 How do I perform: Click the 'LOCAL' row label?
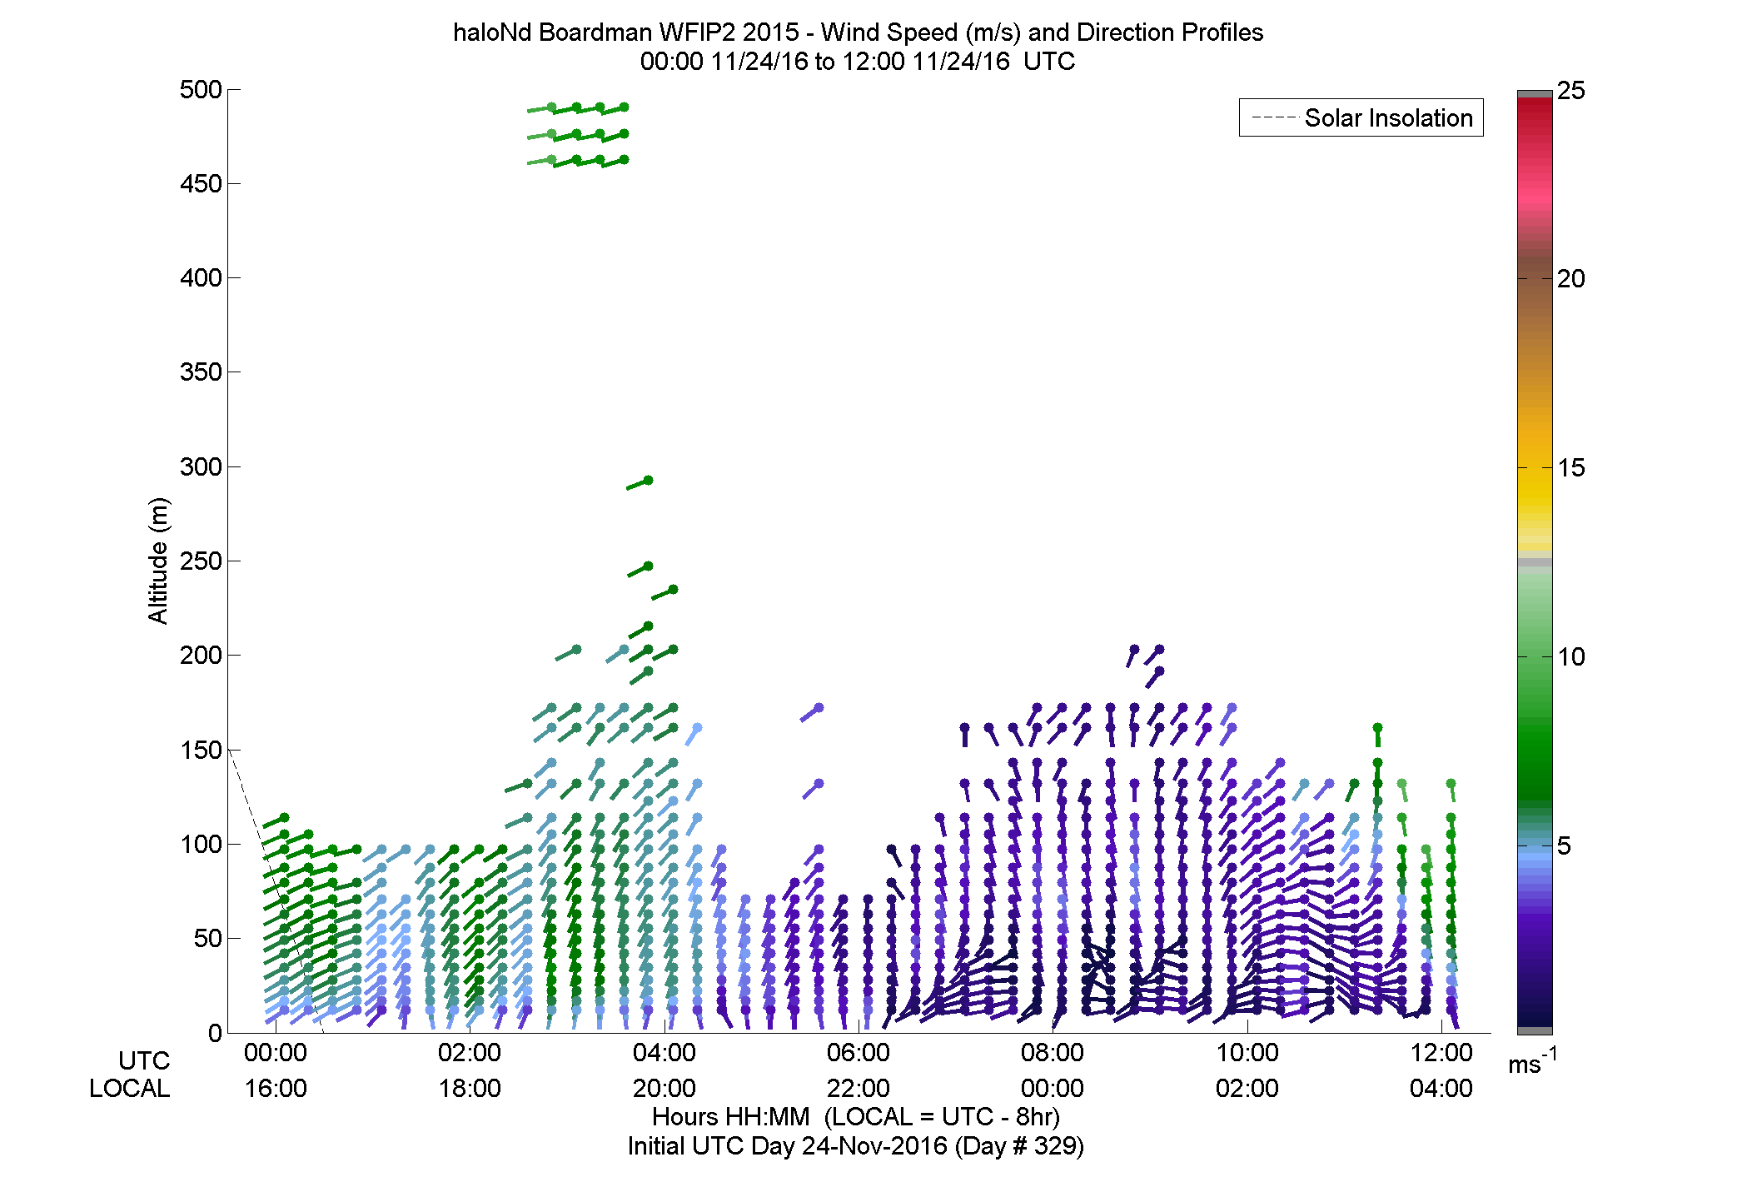pyautogui.click(x=130, y=1088)
